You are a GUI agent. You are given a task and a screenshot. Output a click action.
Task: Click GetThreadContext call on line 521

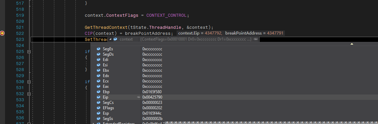click(106, 27)
